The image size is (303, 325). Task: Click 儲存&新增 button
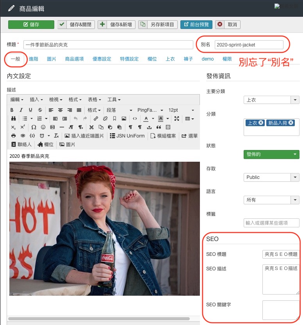coord(116,25)
